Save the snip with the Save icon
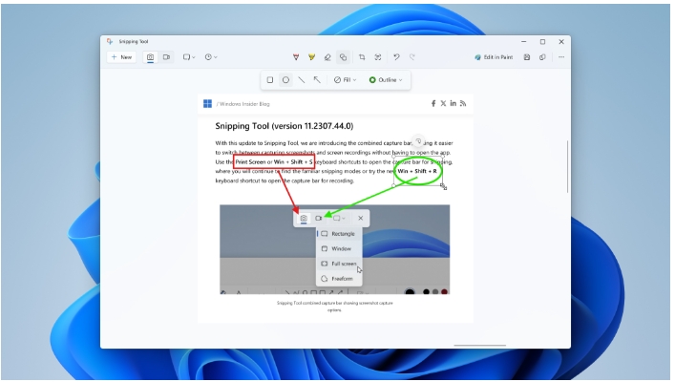The width and height of the screenshot is (675, 382). pos(526,57)
